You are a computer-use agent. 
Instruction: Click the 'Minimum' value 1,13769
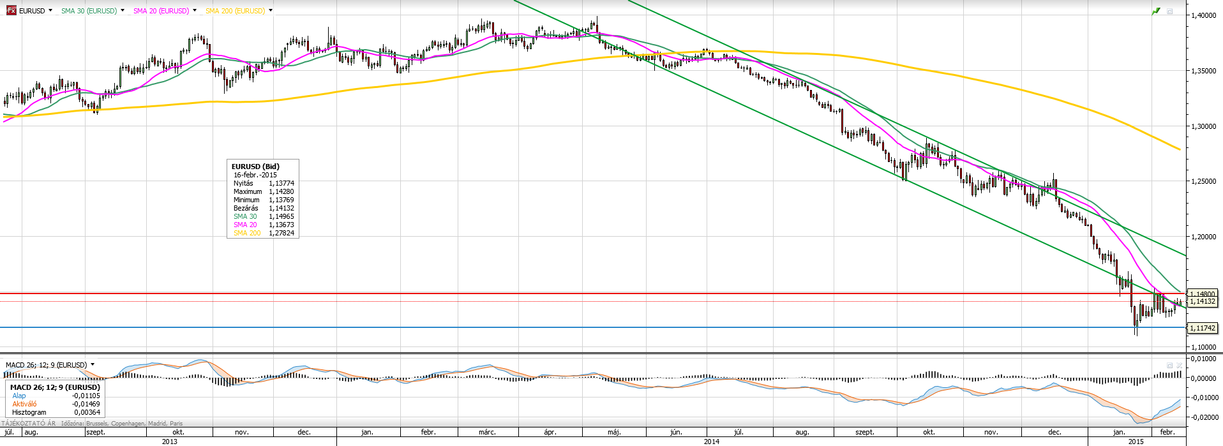click(x=281, y=200)
